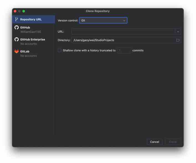Focus the URL input field

[123, 31]
